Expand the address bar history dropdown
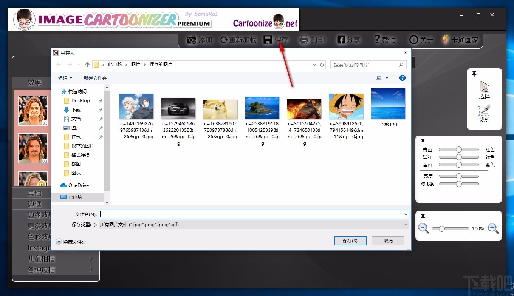This screenshot has height=296, width=514. tap(314, 65)
